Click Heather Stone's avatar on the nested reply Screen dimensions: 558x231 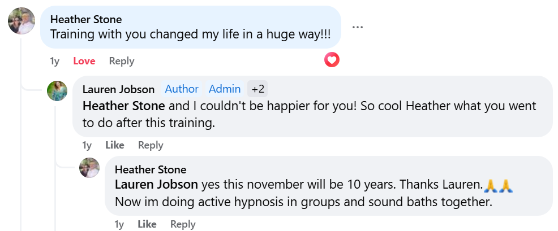coord(89,168)
